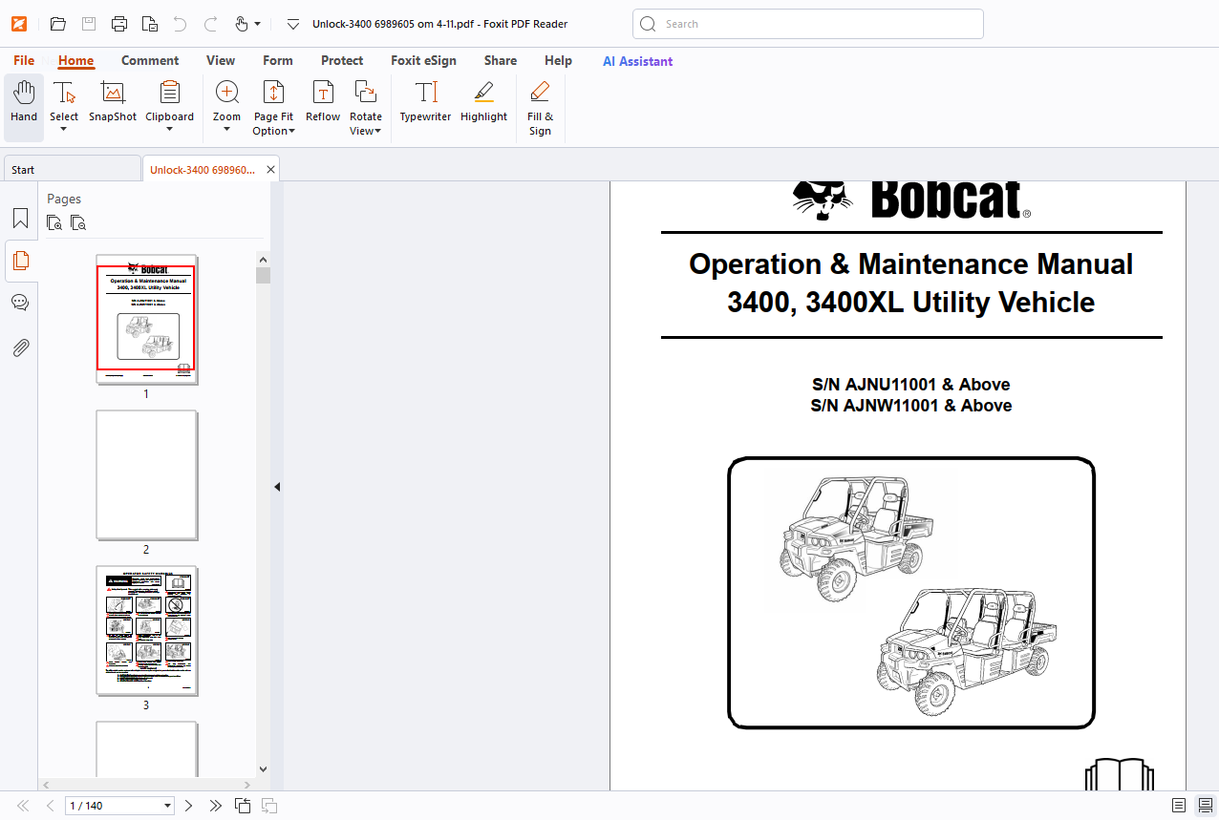This screenshot has width=1219, height=820.
Task: Enlarge page thumbnails icon
Action: tap(55, 223)
